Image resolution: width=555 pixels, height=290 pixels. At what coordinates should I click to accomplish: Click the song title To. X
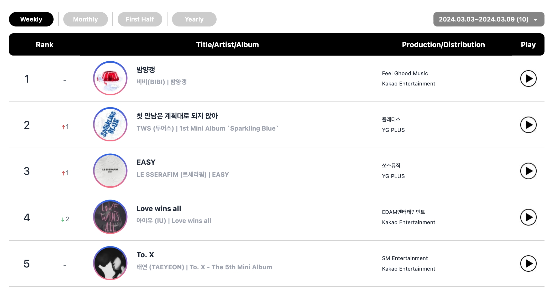click(x=145, y=255)
